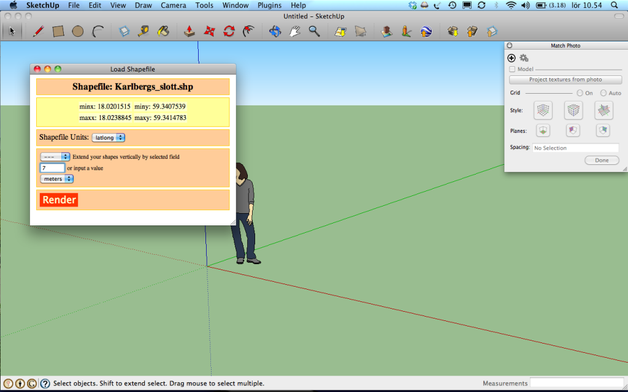Click the Done button in Match Photo
Image resolution: width=628 pixels, height=392 pixels.
pos(602,160)
